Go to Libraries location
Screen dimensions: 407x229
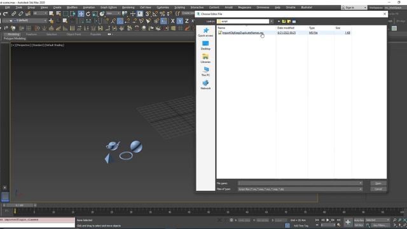coord(205,59)
